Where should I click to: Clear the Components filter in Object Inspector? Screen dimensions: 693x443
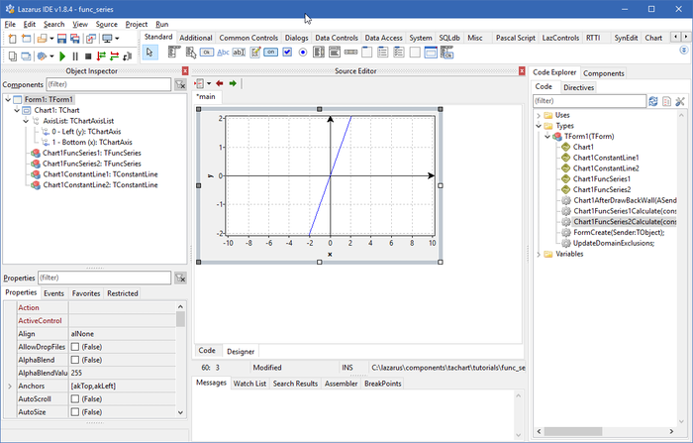point(180,85)
